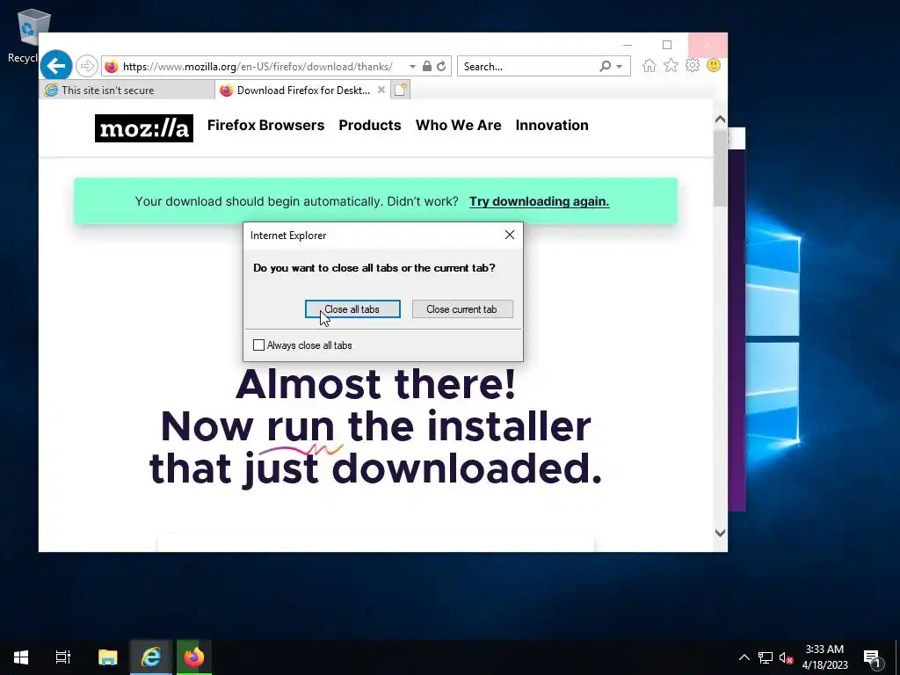View the security lock report icon
This screenshot has height=675, width=900.
click(x=426, y=67)
